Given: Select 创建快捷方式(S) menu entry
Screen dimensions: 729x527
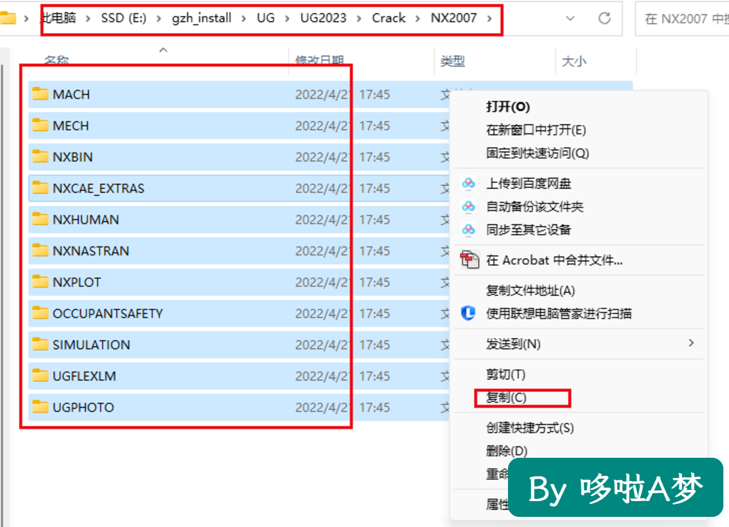Looking at the screenshot, I should coord(530,428).
